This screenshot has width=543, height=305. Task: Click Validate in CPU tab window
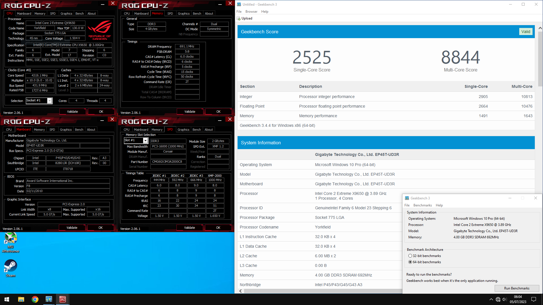coord(72,112)
